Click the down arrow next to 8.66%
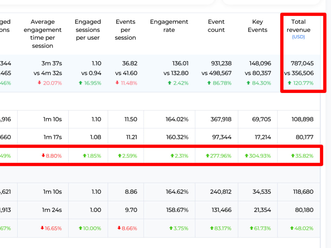 click(x=119, y=228)
